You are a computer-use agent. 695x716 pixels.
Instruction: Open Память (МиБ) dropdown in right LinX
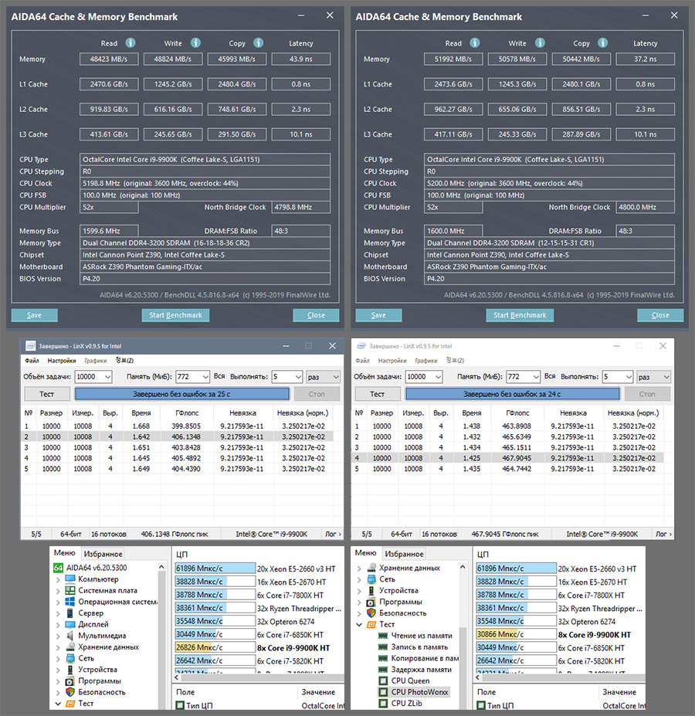coord(536,377)
